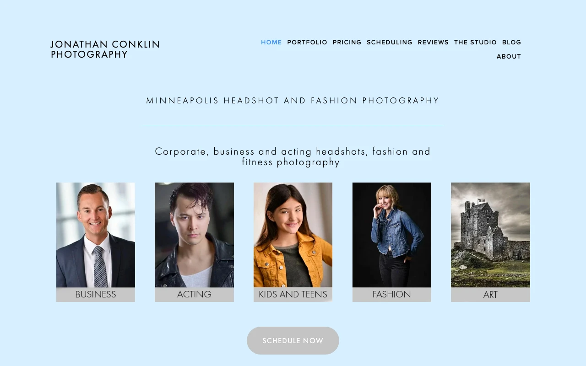The height and width of the screenshot is (366, 586).
Task: Open the acting headshot photo
Action: 194,235
